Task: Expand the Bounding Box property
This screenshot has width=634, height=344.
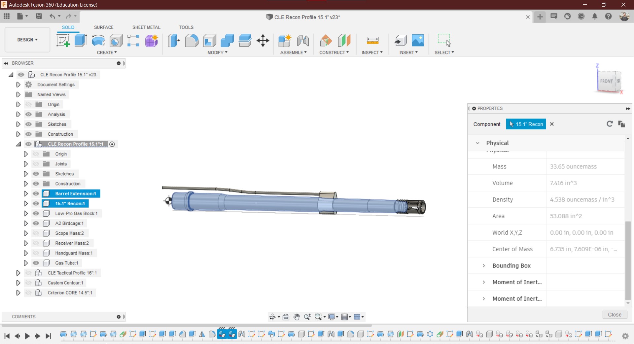Action: 484,265
